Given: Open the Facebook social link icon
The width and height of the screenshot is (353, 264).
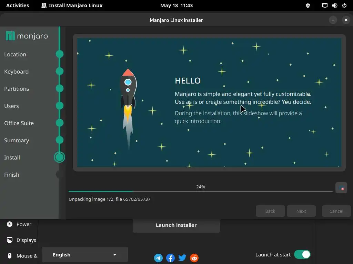Looking at the screenshot, I should [x=170, y=258].
